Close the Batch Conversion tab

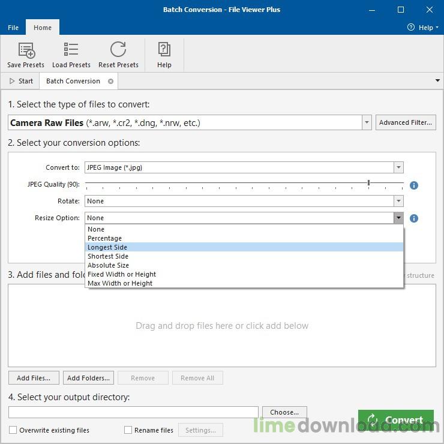111,81
